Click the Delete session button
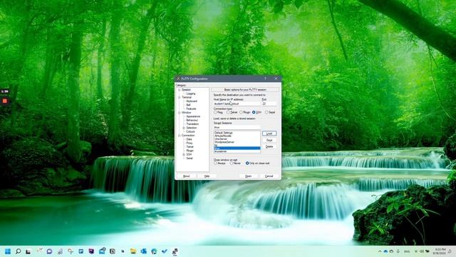The width and height of the screenshot is (456, 257). click(x=269, y=146)
